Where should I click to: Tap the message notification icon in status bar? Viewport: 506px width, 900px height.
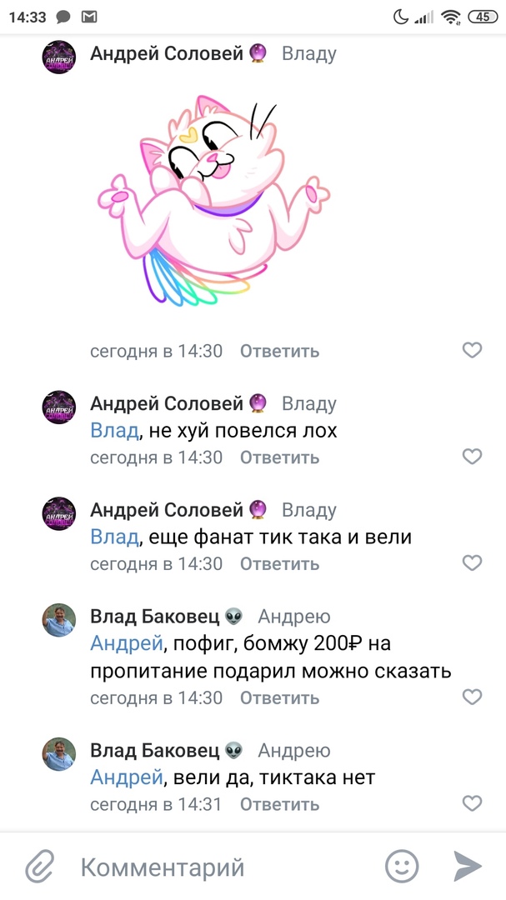[63, 17]
